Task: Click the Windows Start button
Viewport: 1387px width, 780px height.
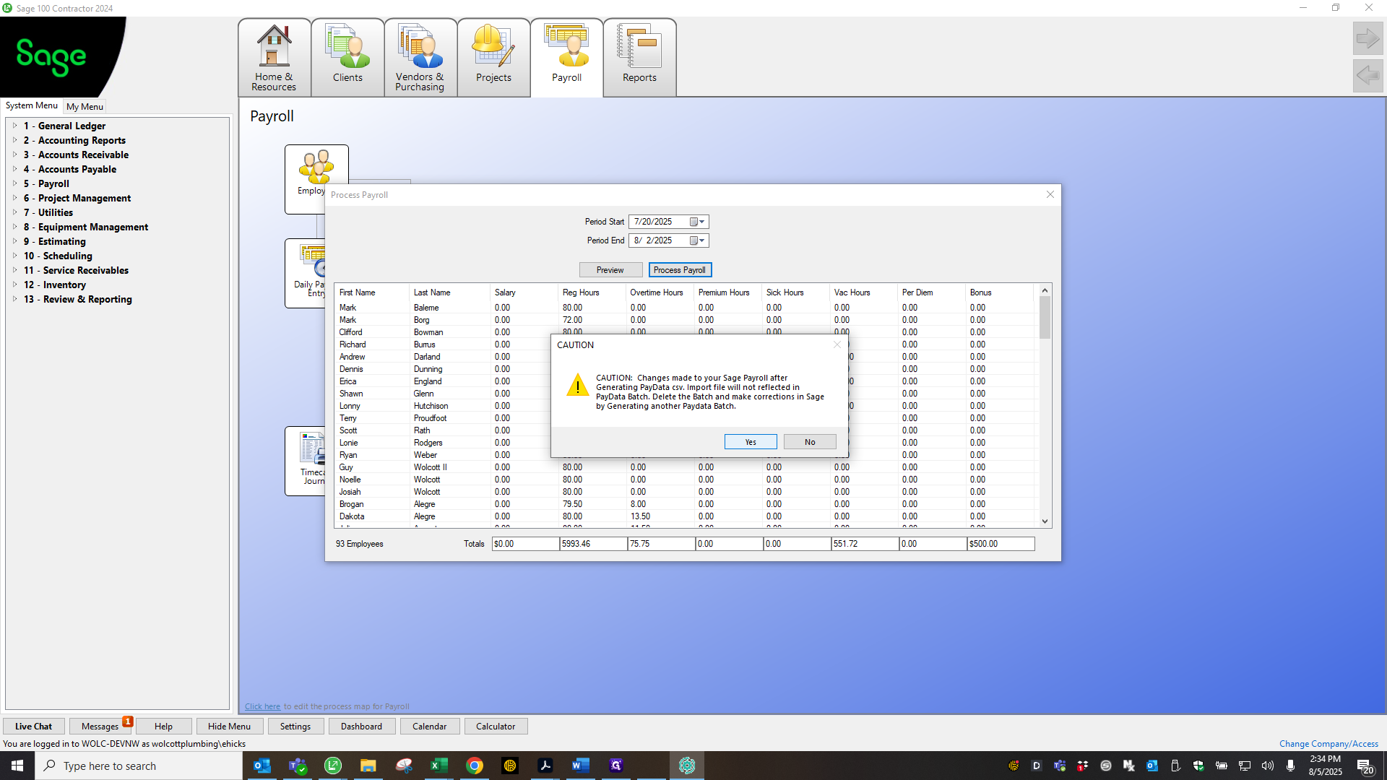Action: click(x=17, y=766)
